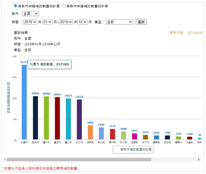The width and height of the screenshot is (206, 174).
Task: Click the data label 1468
Action: [x=190, y=134]
